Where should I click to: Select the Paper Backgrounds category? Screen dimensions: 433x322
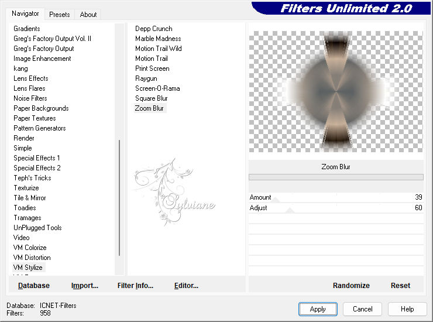pyautogui.click(x=41, y=108)
